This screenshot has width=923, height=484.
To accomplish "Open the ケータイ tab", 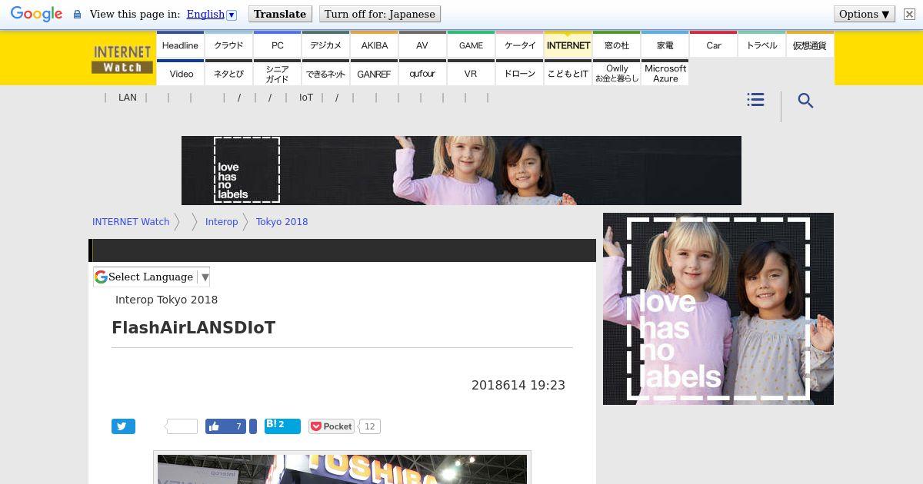I will [x=519, y=45].
